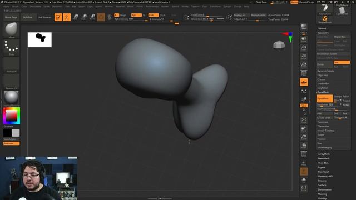The height and width of the screenshot is (200, 356).
Task: Activate the Draw mode button
Action: [67, 17]
